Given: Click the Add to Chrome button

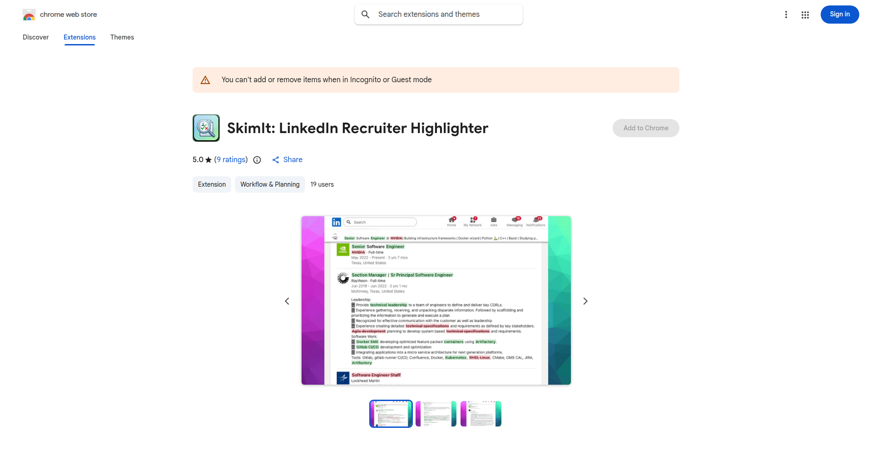Looking at the screenshot, I should pos(646,128).
